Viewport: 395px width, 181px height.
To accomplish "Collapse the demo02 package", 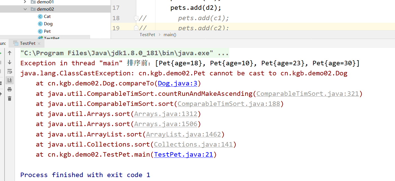I will pos(25,9).
